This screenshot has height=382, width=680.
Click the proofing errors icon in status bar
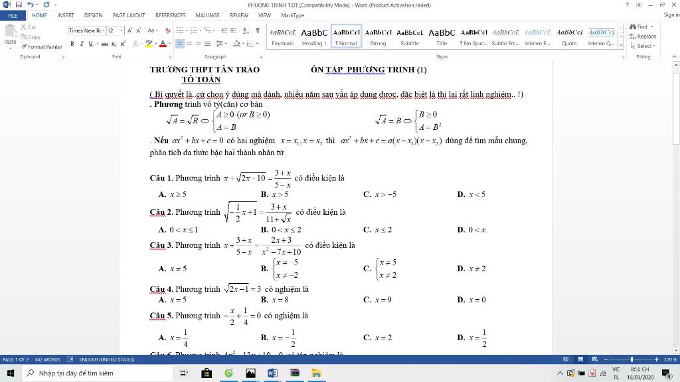[70, 359]
